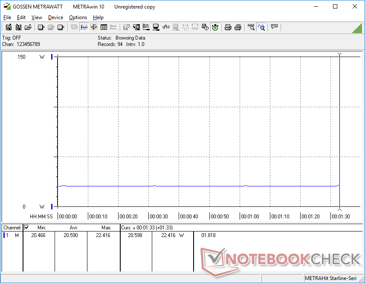Click the greyed single waveform icon
Image resolution: width=365 pixels, height=283 pixels.
tap(185, 27)
